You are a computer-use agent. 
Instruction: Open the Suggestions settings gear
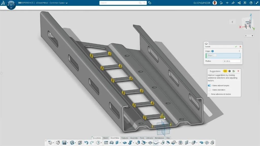(230, 71)
